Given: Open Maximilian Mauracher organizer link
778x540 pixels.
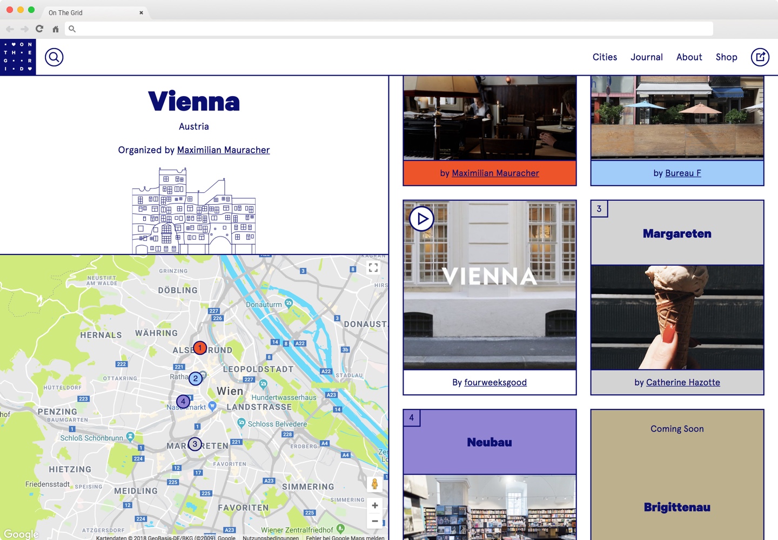Looking at the screenshot, I should [223, 150].
